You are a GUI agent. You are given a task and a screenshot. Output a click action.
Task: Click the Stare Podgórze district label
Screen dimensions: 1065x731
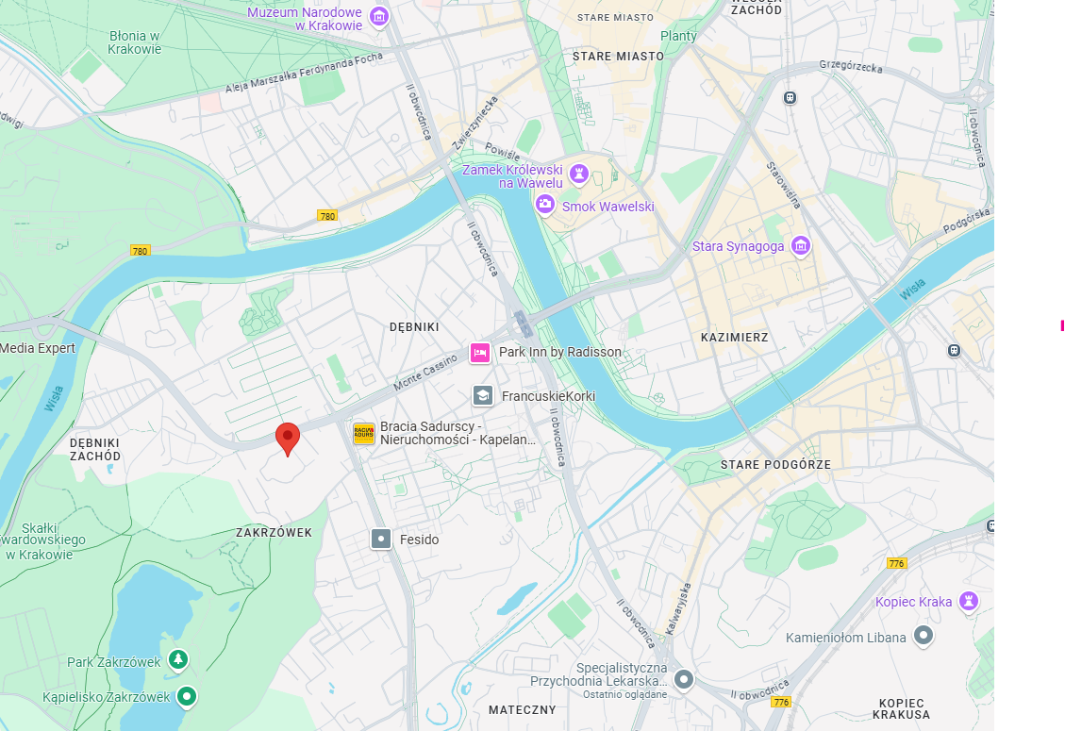tap(775, 465)
